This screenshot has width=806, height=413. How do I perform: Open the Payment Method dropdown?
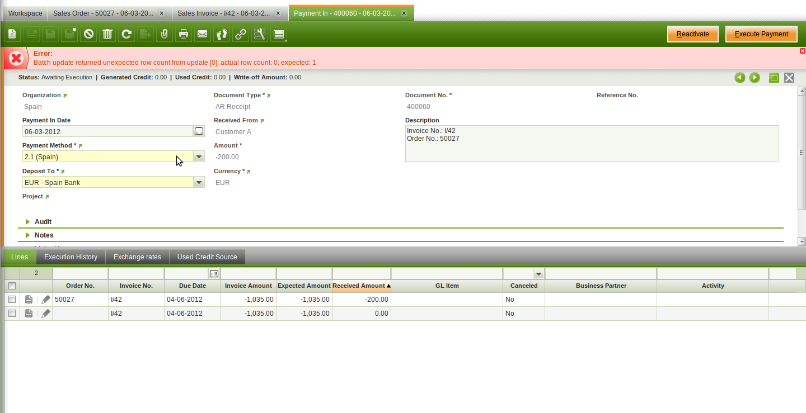click(x=199, y=157)
